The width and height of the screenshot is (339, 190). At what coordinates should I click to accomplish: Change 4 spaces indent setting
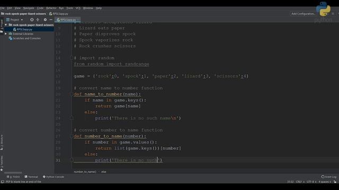click(x=325, y=182)
